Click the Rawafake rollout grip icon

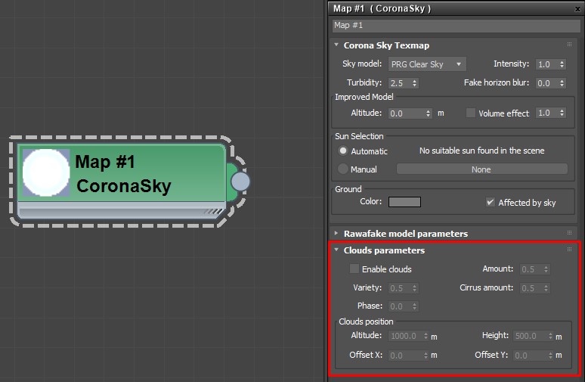[x=569, y=233]
